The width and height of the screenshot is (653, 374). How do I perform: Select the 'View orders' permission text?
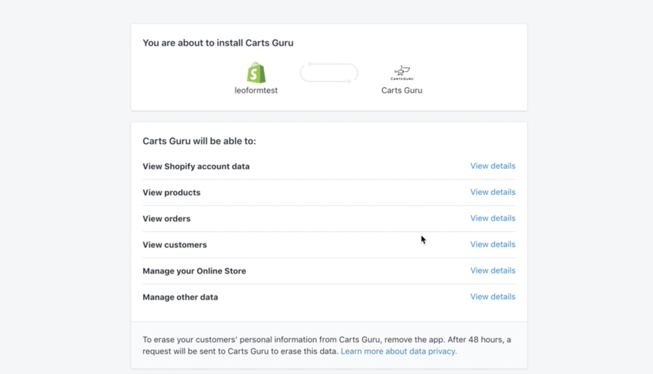coord(167,219)
